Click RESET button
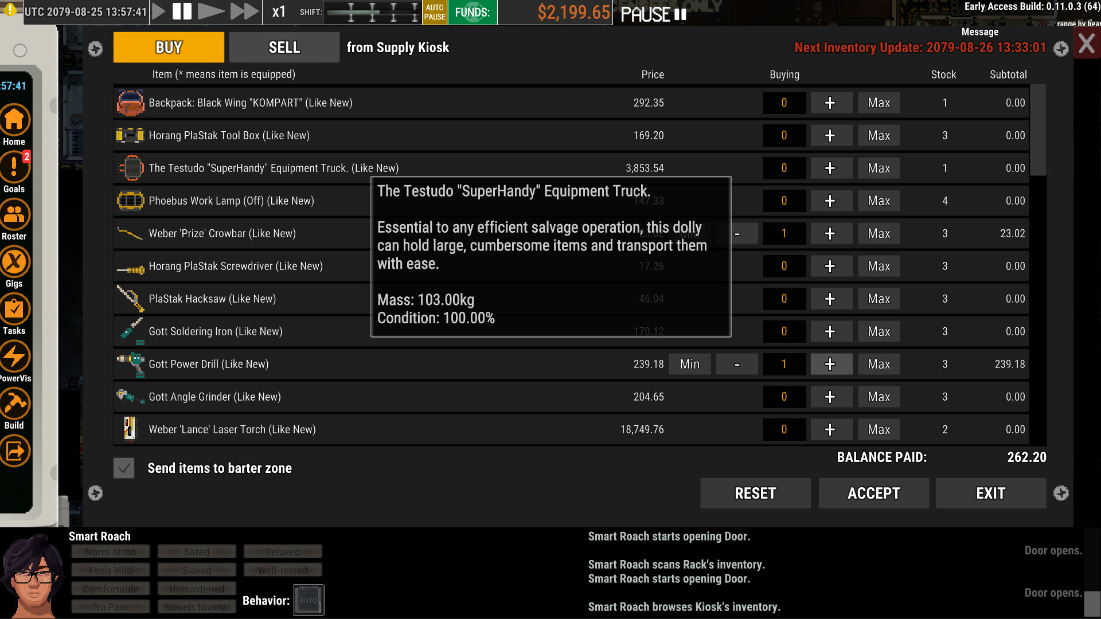Viewport: 1101px width, 619px height. coord(755,493)
